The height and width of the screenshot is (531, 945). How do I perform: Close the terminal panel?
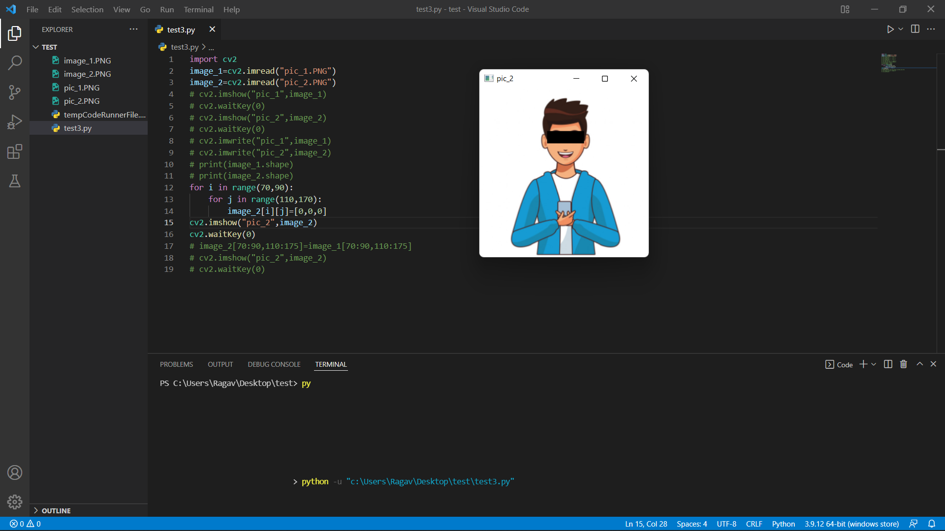pyautogui.click(x=933, y=364)
